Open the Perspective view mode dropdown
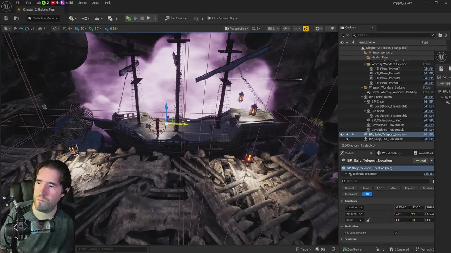The image size is (451, 253). coord(236,28)
